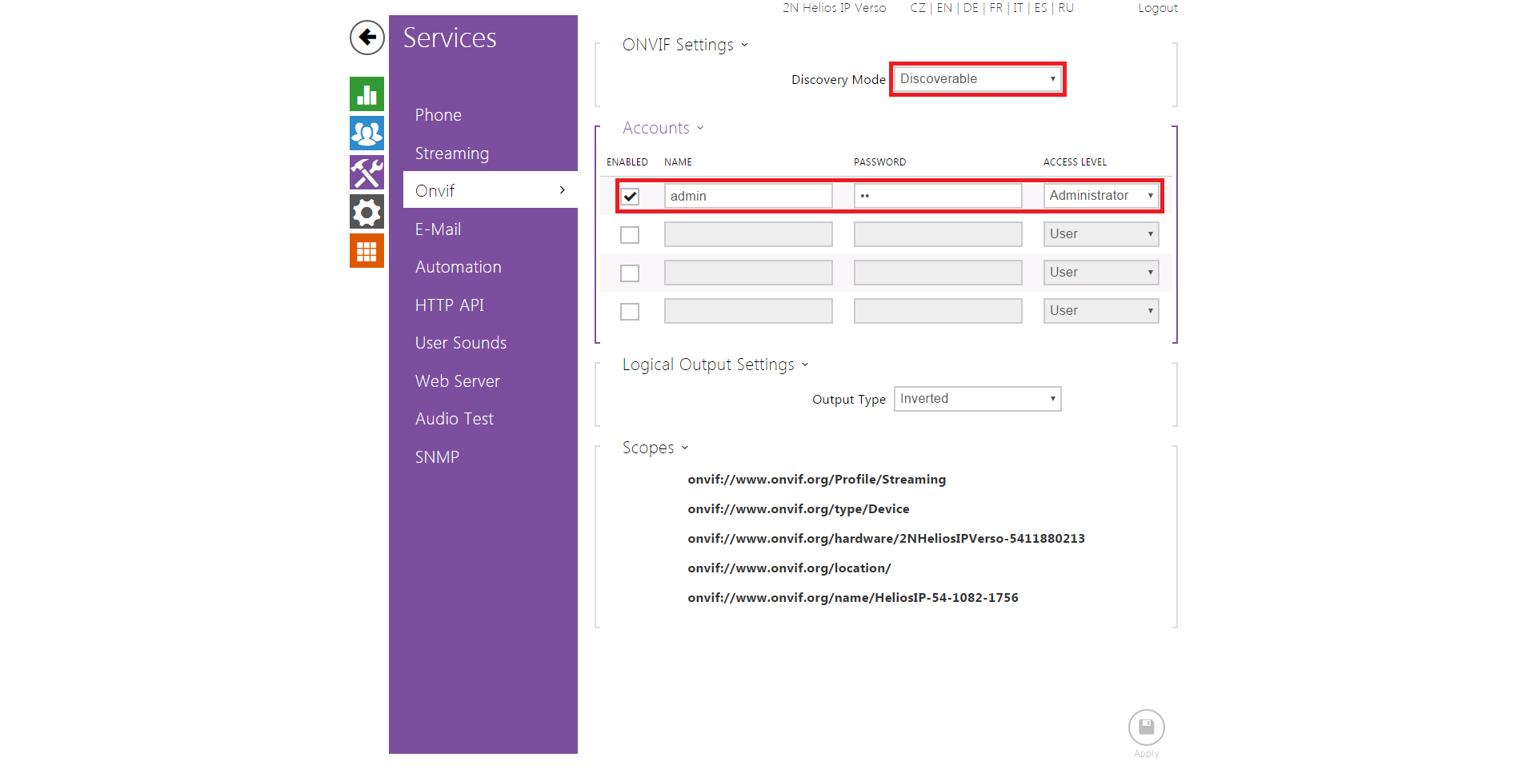This screenshot has width=1522, height=769.
Task: Click the Apply save icon
Action: [x=1146, y=727]
